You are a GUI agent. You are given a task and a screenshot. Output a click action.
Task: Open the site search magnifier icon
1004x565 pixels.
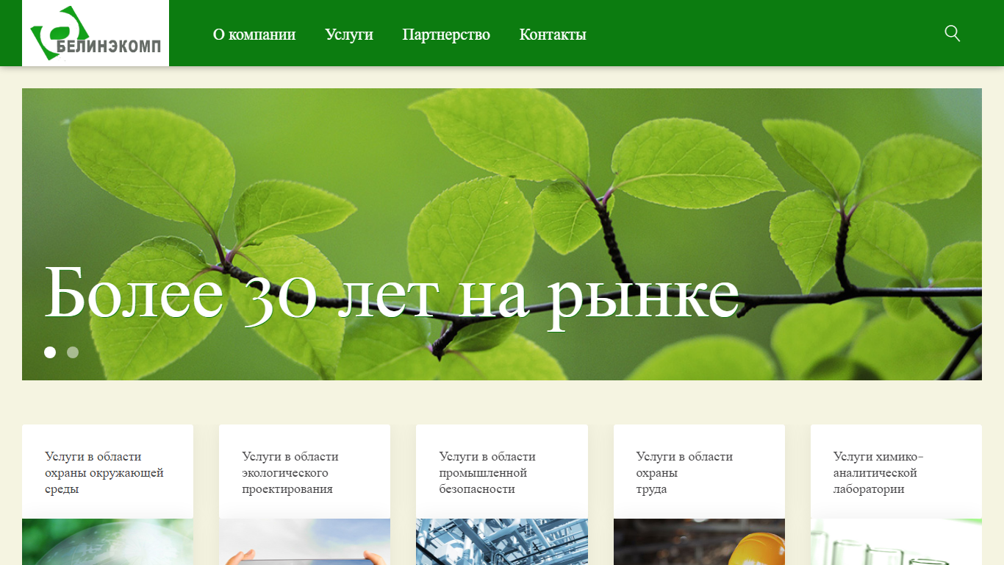[952, 34]
